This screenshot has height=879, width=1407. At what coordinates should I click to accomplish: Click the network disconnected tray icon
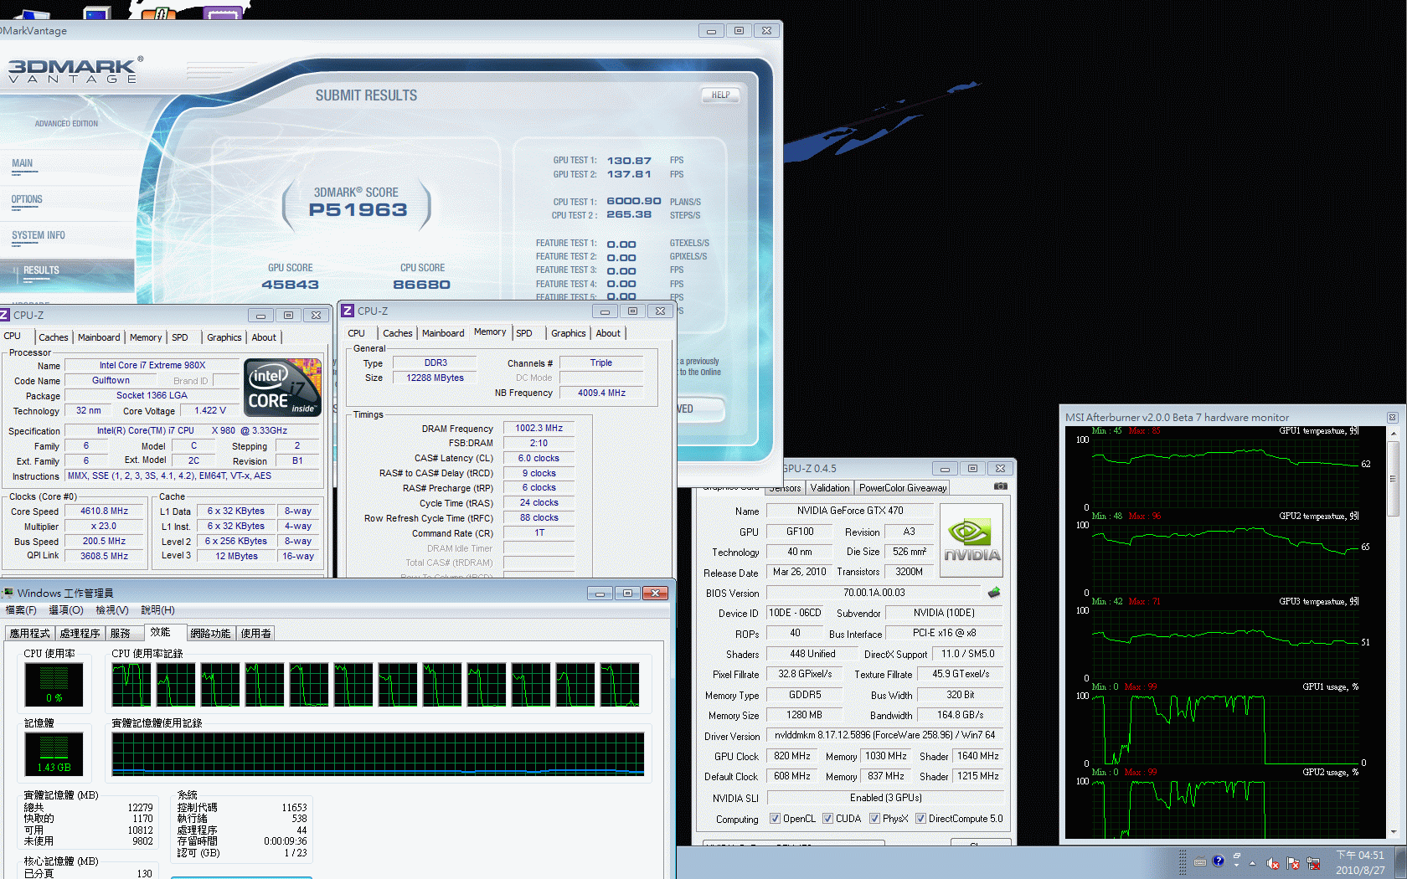coord(1313,863)
